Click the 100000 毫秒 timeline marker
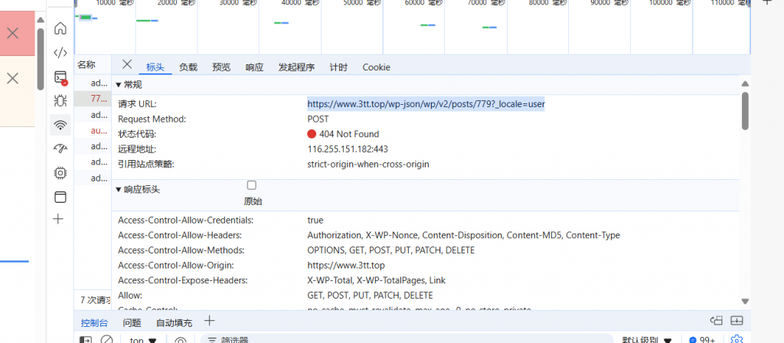The image size is (784, 343). 671,2
